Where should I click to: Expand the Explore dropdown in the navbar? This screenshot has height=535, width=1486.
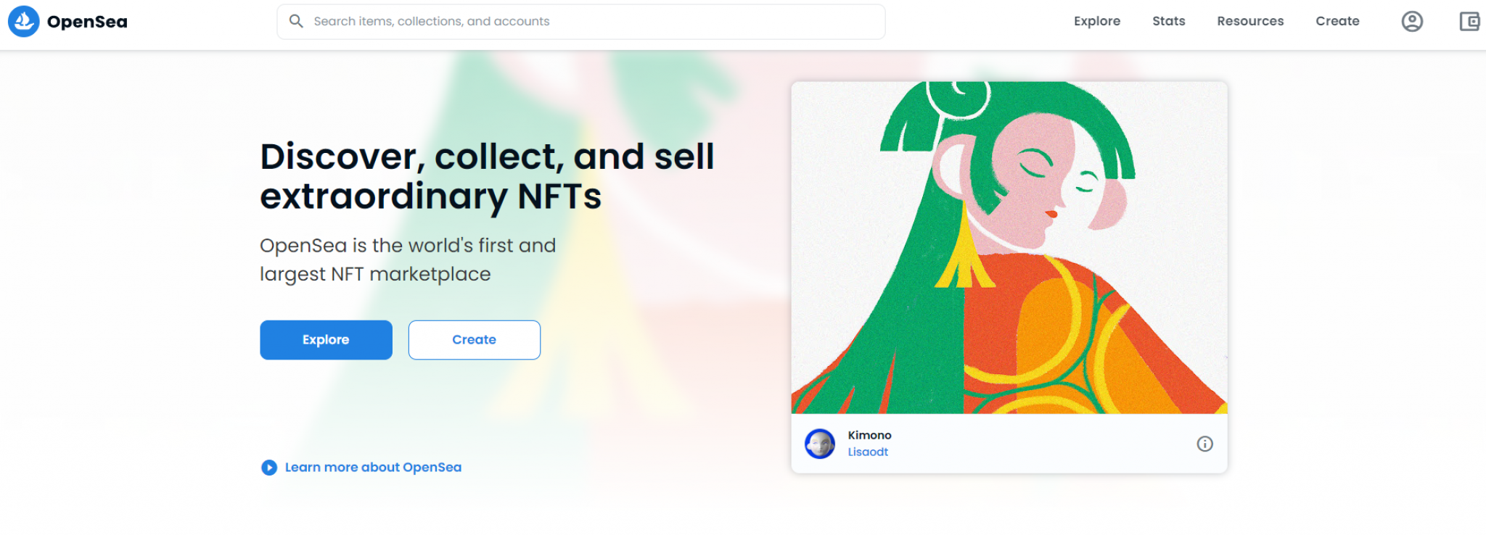pyautogui.click(x=1096, y=21)
